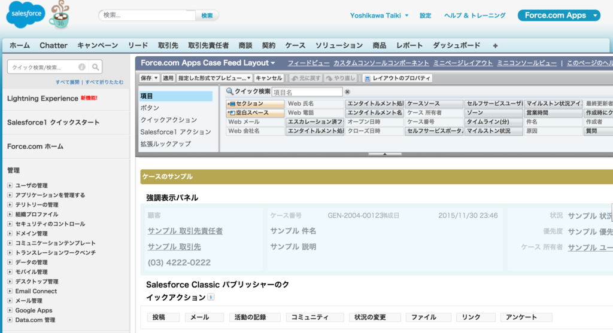Click the すべて折りたたむ link
Image resolution: width=613 pixels, height=333 pixels.
pyautogui.click(x=104, y=83)
